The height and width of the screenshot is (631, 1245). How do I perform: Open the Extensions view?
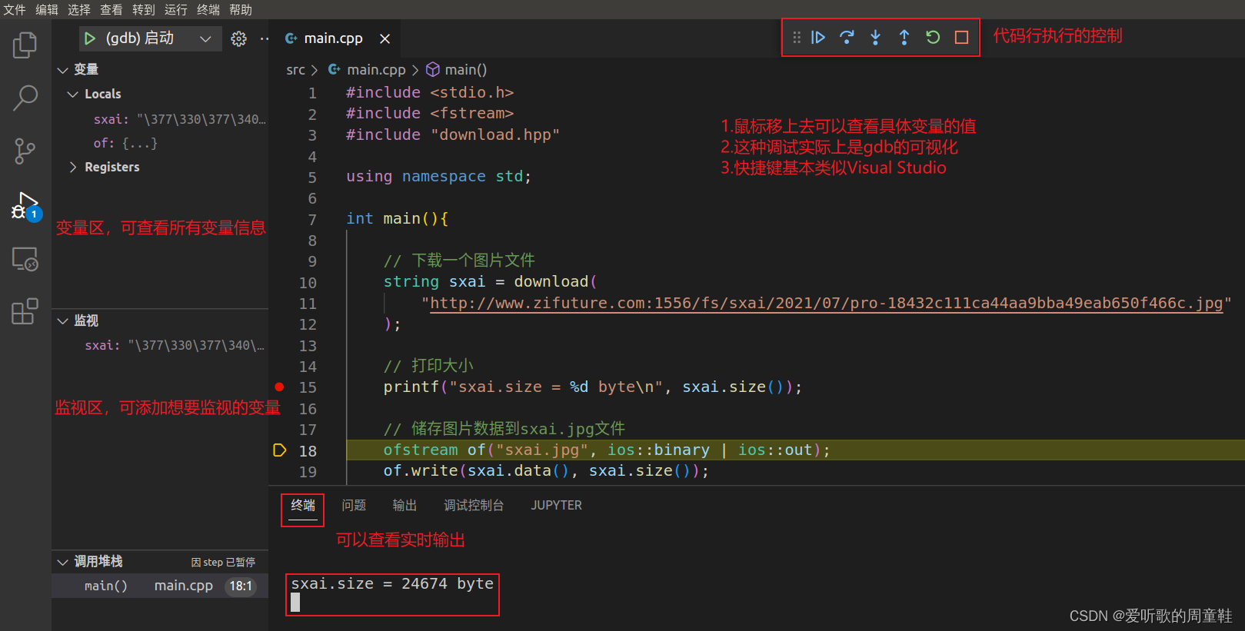coord(25,311)
